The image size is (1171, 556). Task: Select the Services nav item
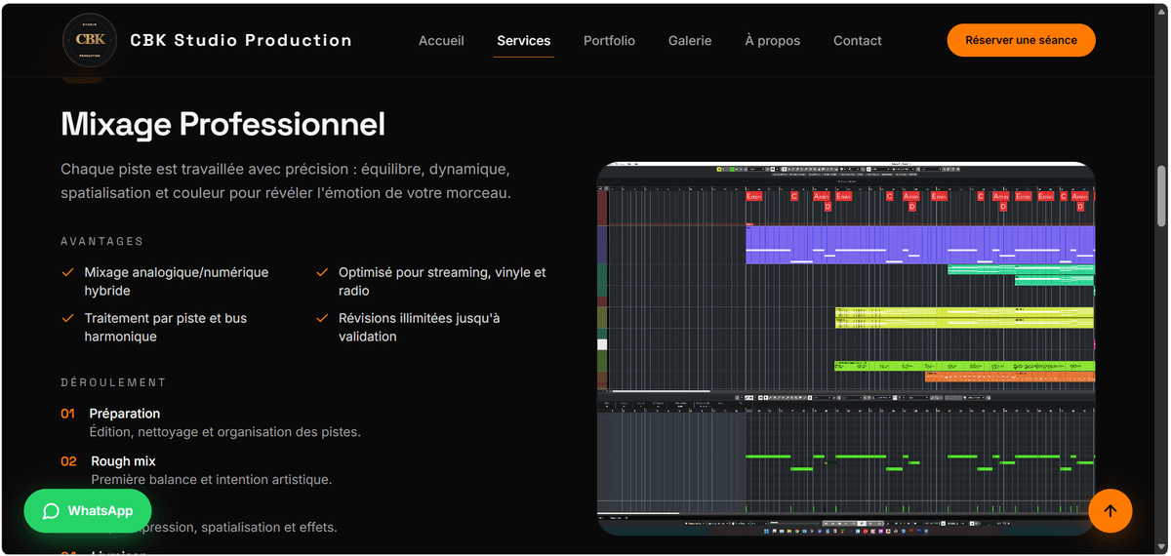tap(524, 41)
